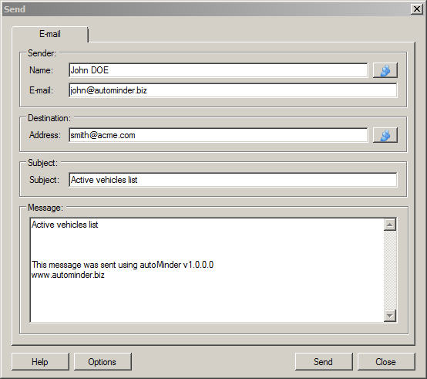Place cursor on www.autominder.biz line in message
Screen dimensions: 427x379
pyautogui.click(x=68, y=275)
